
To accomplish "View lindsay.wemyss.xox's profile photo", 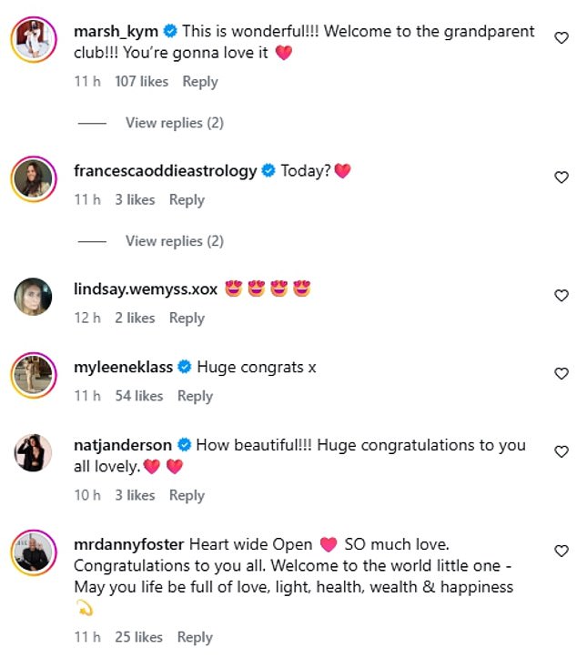I will point(33,296).
